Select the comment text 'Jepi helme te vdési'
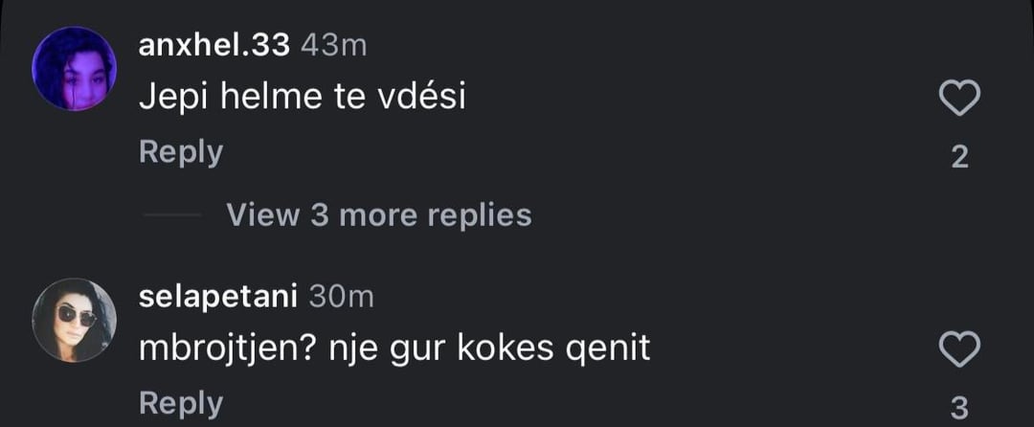 [303, 98]
